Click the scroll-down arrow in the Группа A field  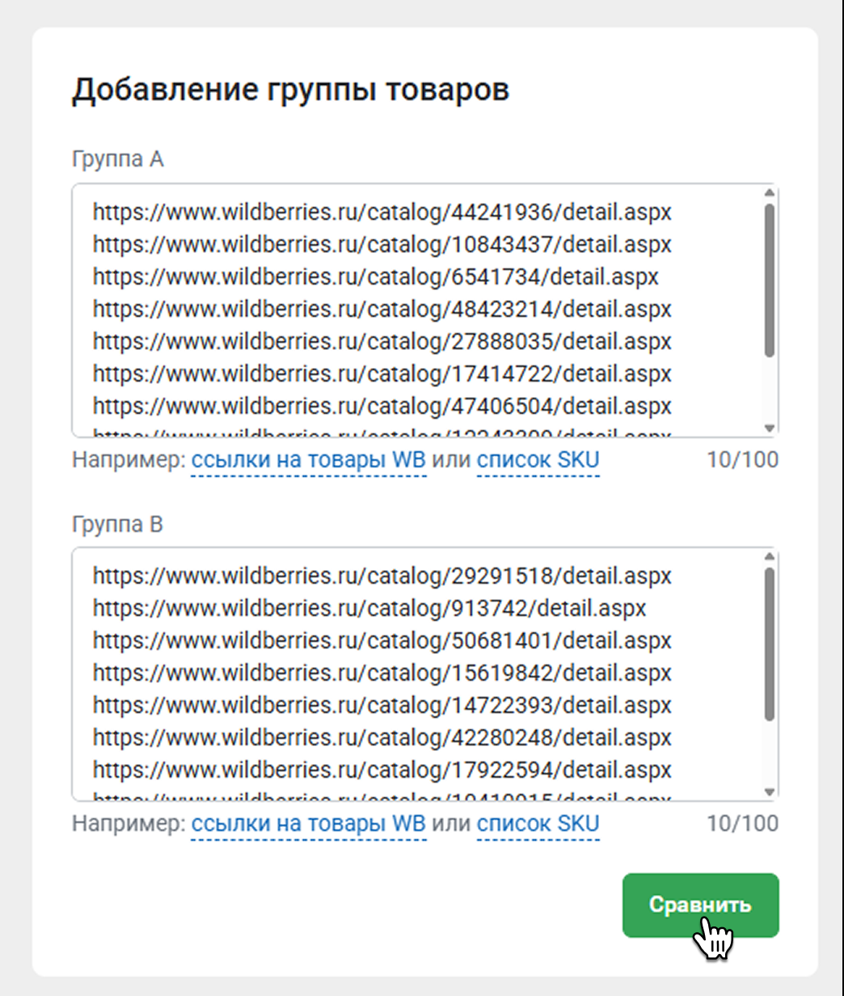(x=770, y=428)
